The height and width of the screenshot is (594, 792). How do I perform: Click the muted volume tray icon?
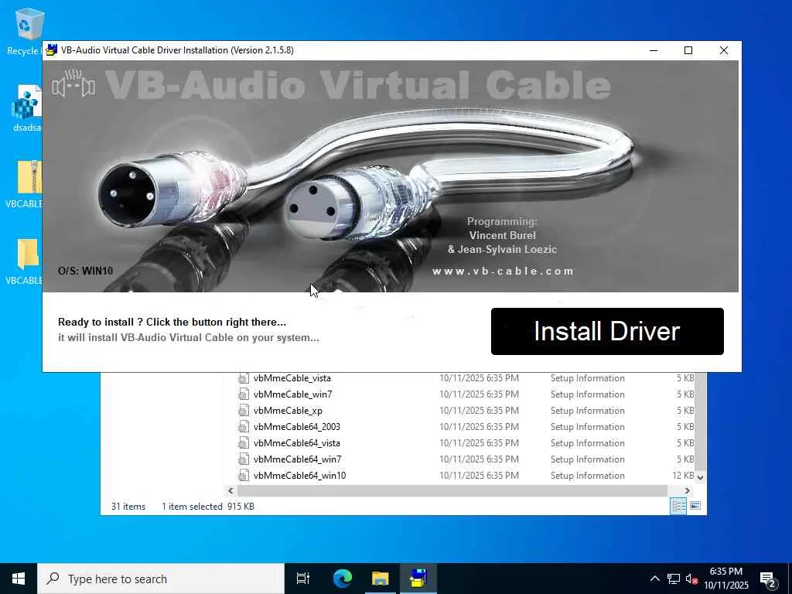(691, 579)
